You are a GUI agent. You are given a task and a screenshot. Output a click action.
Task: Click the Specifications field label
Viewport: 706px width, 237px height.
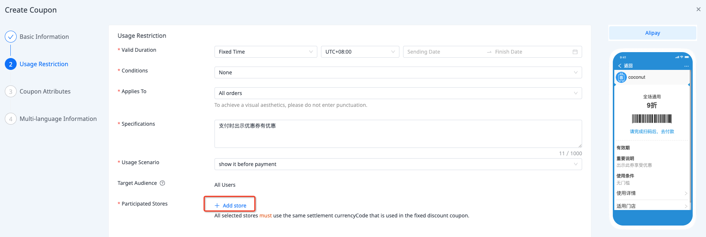tap(138, 124)
